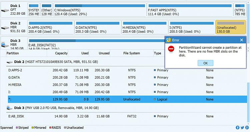Click FAT32 file system cell
This screenshot has width=250, height=132.
(x=132, y=116)
